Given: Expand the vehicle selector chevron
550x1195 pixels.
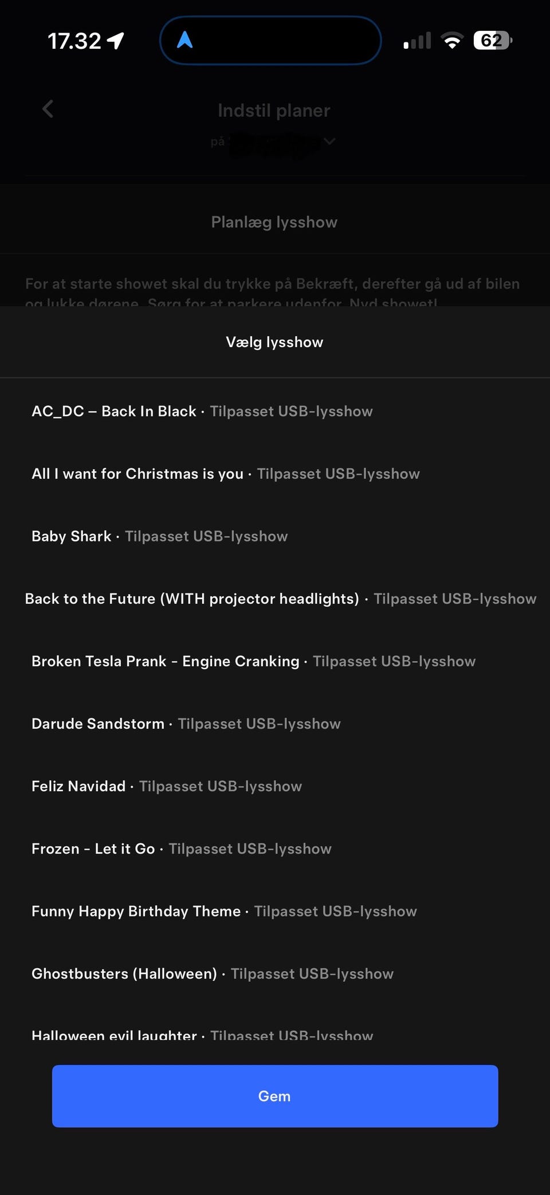Looking at the screenshot, I should tap(329, 141).
